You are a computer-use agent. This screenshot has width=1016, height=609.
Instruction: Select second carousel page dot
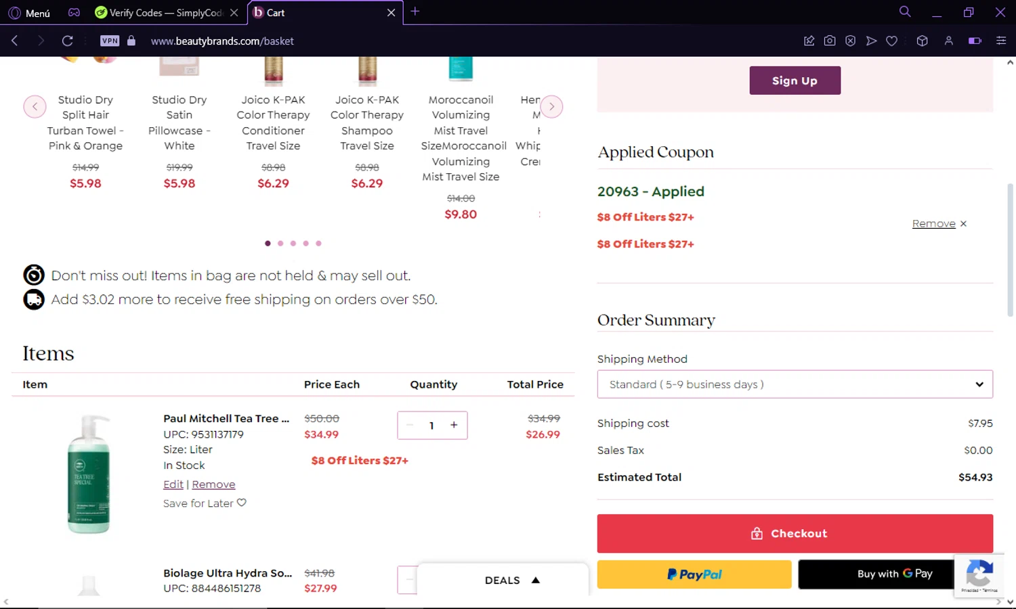pos(280,243)
